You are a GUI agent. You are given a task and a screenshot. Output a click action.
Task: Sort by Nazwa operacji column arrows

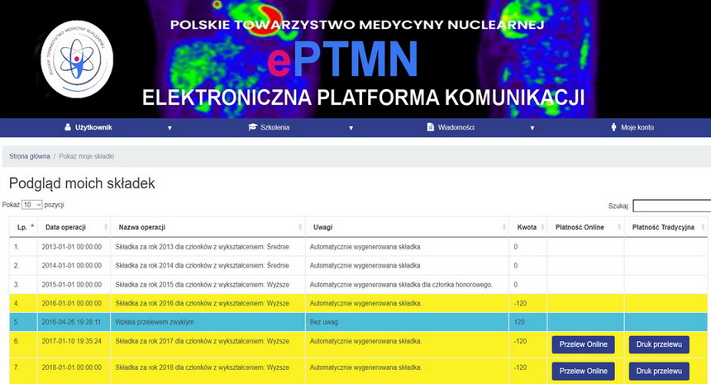coord(300,227)
